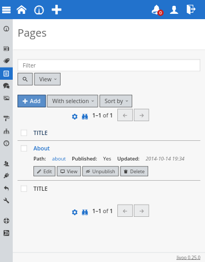Tick the bottom TITLE footer checkbox
Image resolution: width=205 pixels, height=262 pixels.
24,189
